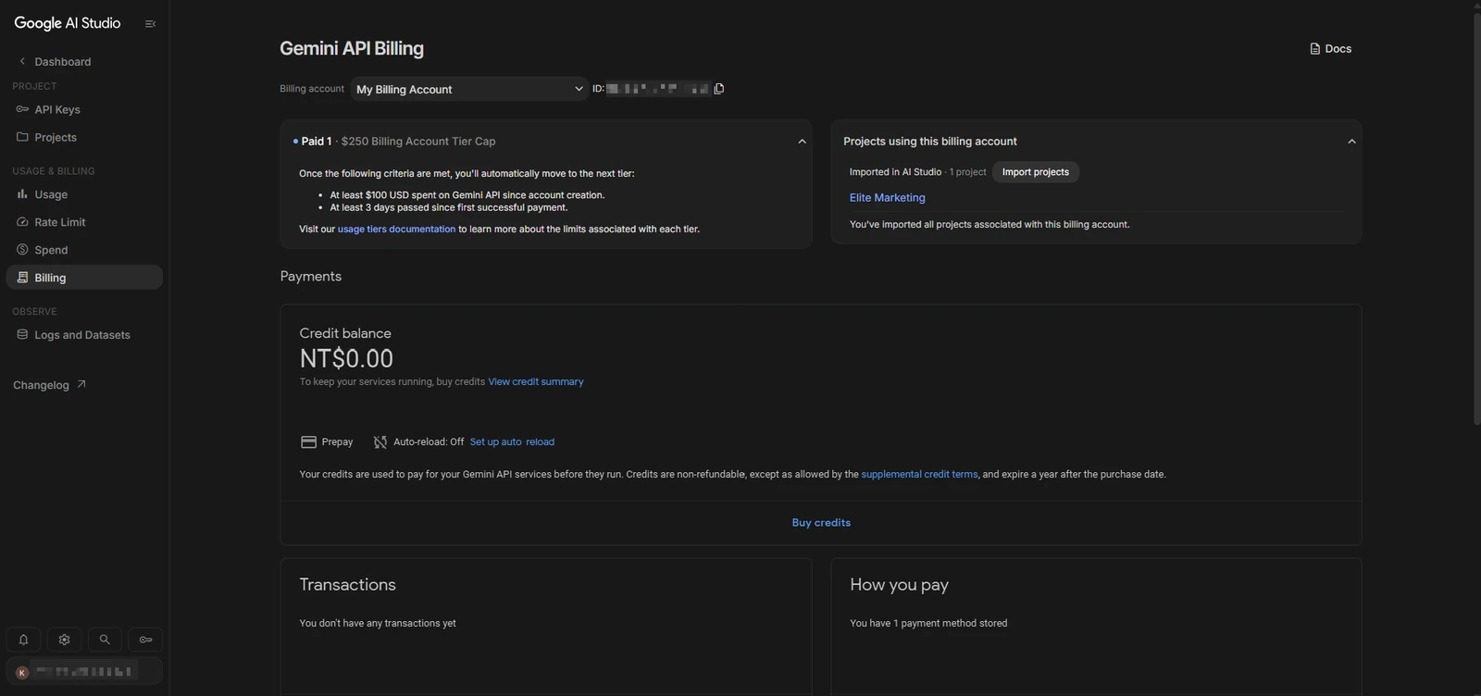The height and width of the screenshot is (696, 1481).
Task: Click the Google AI Studio logo
Action: click(68, 23)
